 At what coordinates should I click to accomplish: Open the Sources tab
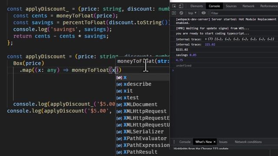tap(231, 6)
